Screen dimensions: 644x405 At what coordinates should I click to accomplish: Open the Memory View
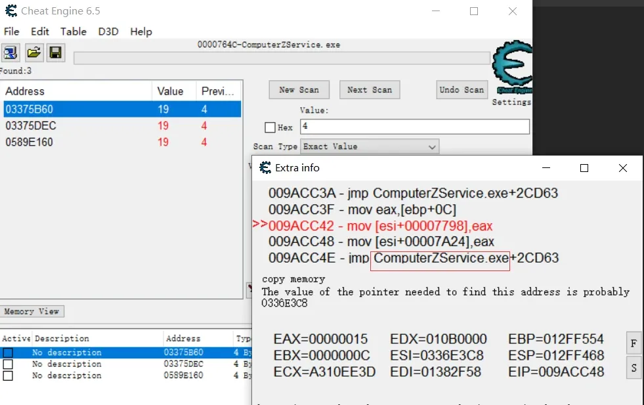tap(32, 311)
